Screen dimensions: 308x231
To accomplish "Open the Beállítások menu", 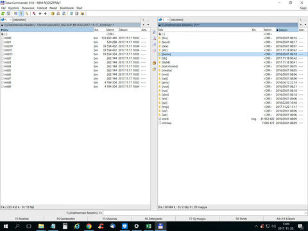I will coord(67,8).
